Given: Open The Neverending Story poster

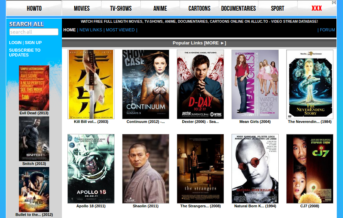Looking at the screenshot, I should [x=310, y=84].
